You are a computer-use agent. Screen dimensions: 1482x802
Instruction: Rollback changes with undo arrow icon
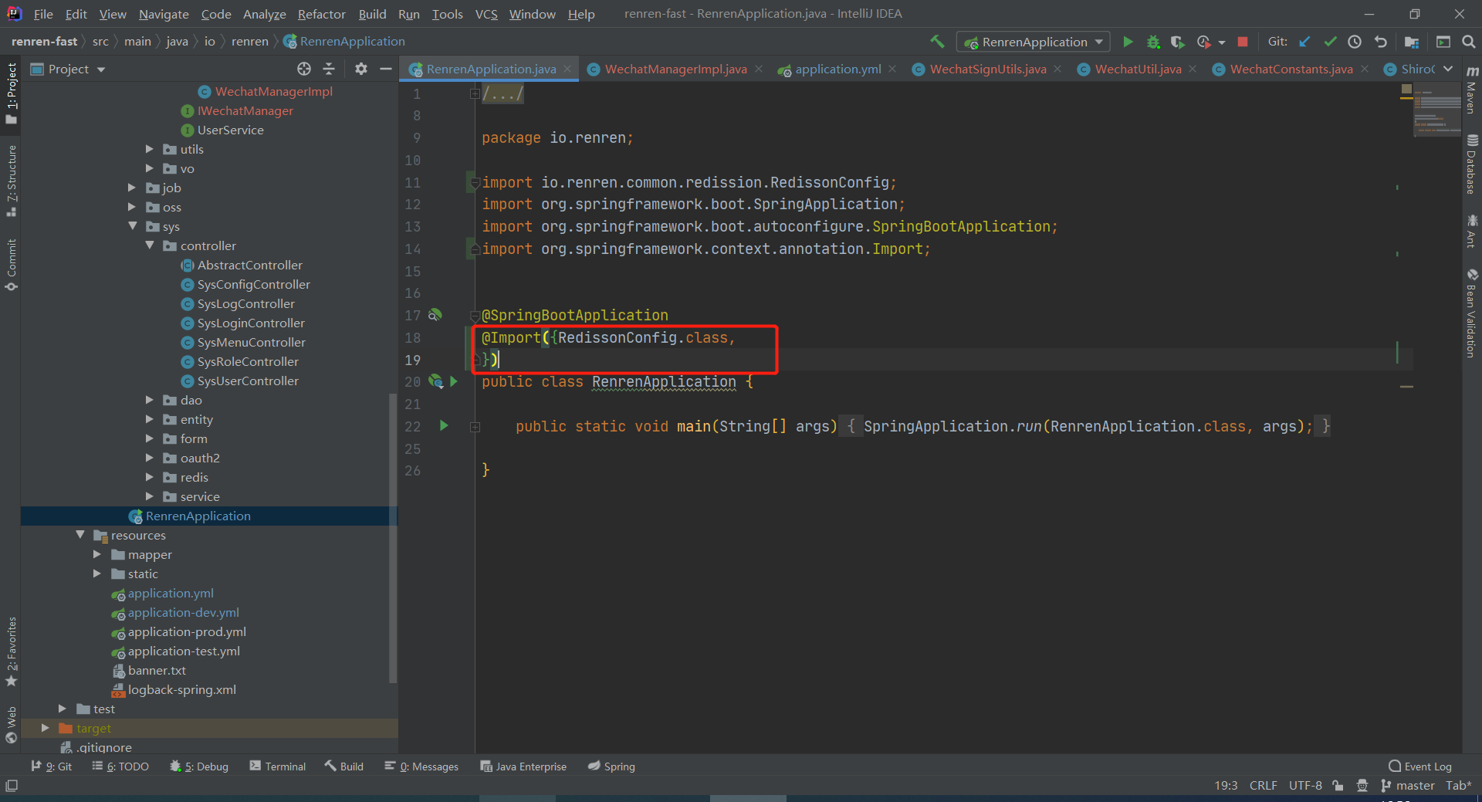point(1381,42)
